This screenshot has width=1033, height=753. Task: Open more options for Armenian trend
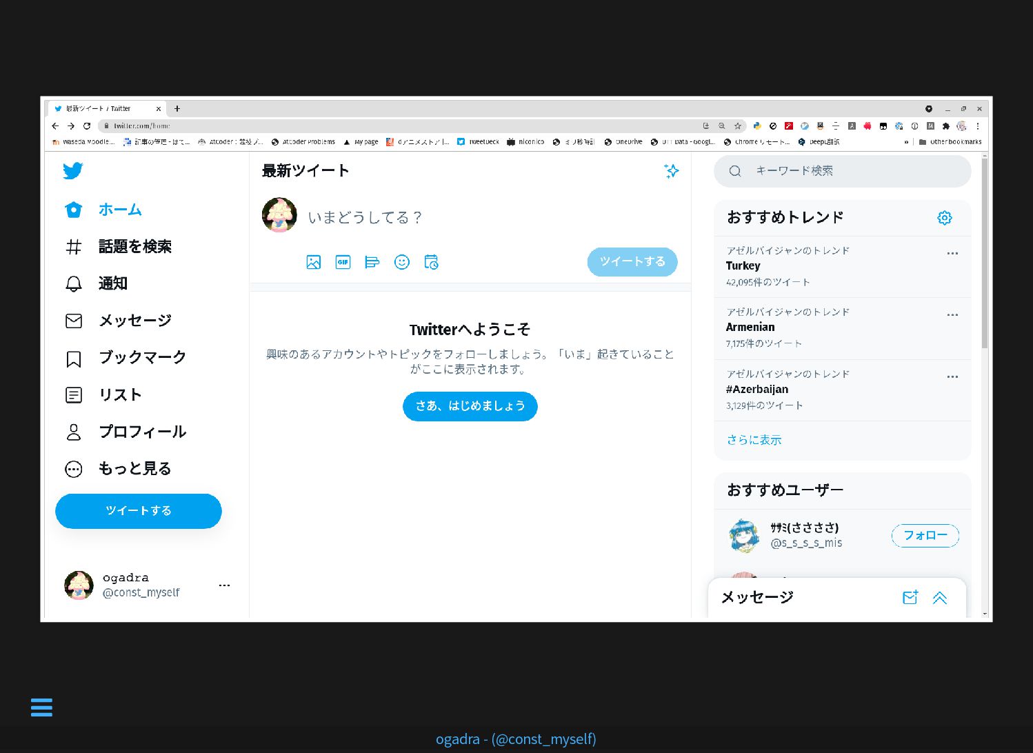coord(952,315)
